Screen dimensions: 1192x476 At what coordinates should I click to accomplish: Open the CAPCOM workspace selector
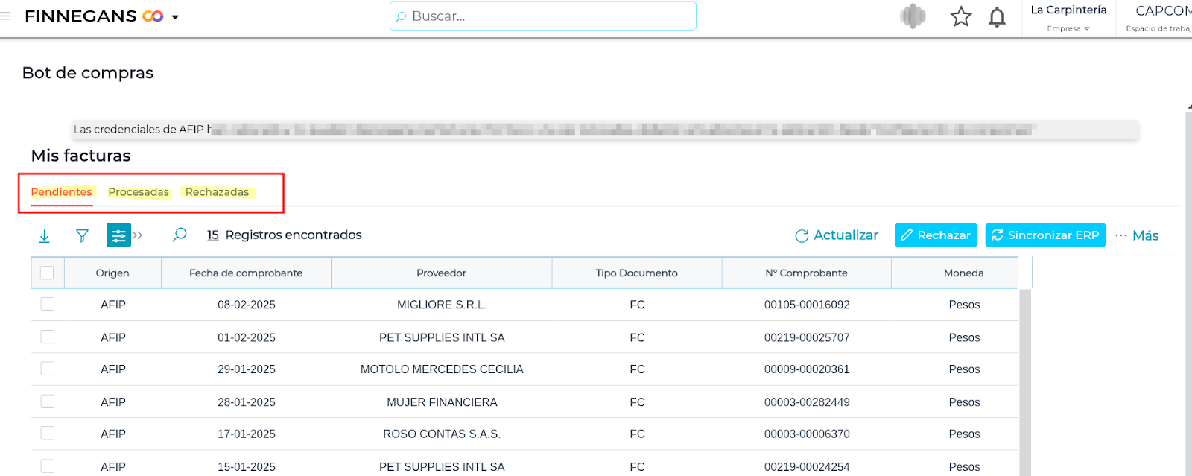click(x=1158, y=18)
